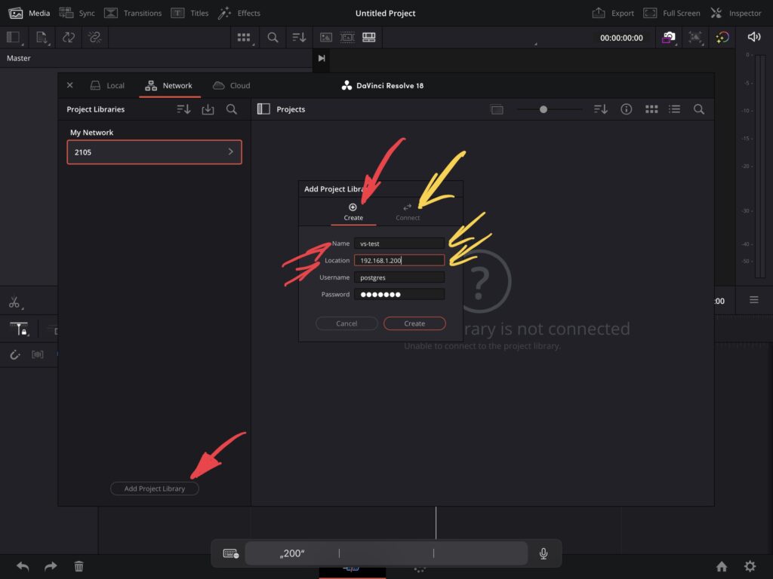Search the projects list

coord(699,109)
